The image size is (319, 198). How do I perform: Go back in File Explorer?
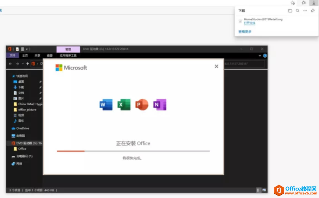10,64
